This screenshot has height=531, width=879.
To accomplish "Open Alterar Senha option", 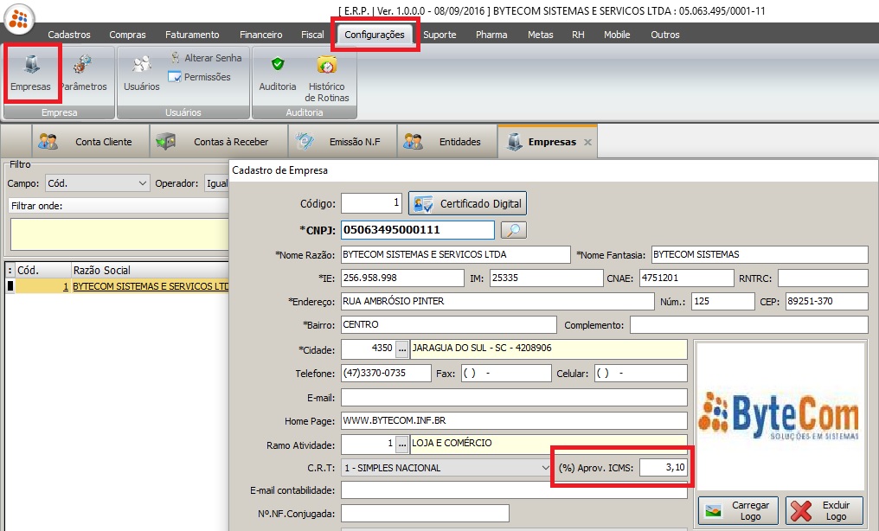I will click(204, 58).
